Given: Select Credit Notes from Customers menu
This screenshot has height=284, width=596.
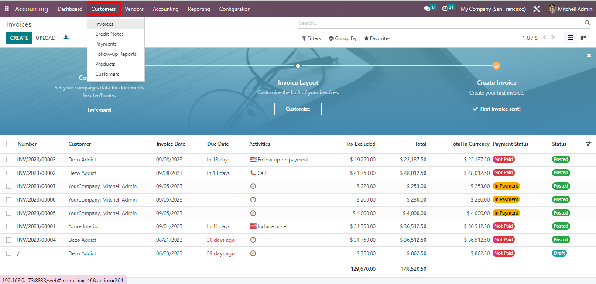Looking at the screenshot, I should (110, 34).
